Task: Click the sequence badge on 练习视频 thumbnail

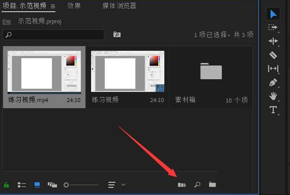Action: click(x=160, y=88)
